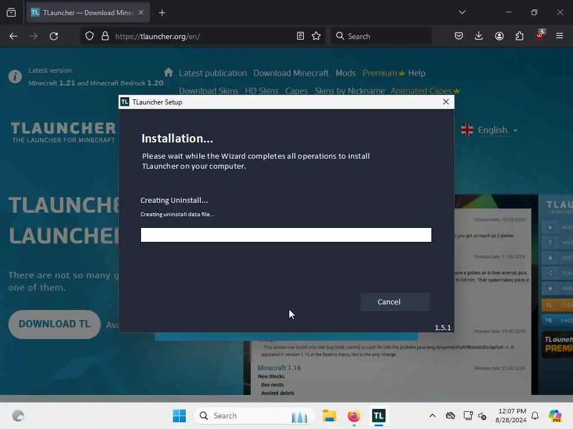Click the tlauncher.org URL field
The width and height of the screenshot is (573, 429).
point(203,36)
